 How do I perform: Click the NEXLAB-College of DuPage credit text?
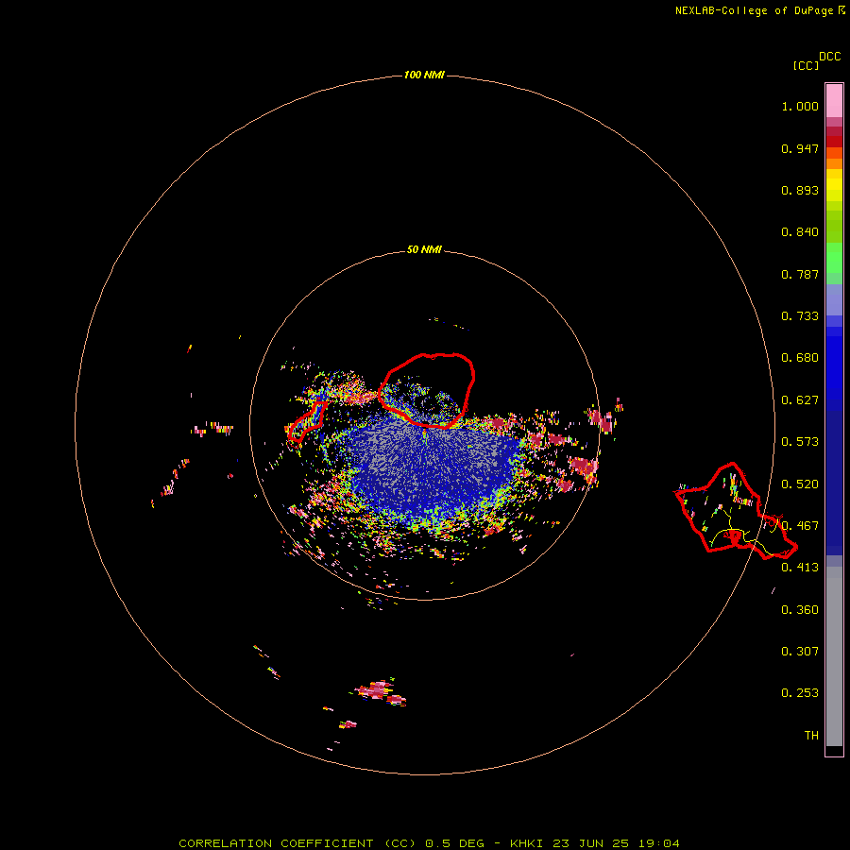(760, 10)
